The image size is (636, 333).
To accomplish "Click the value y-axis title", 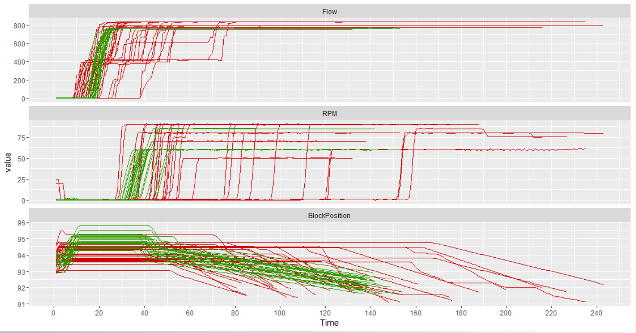I will (x=8, y=162).
